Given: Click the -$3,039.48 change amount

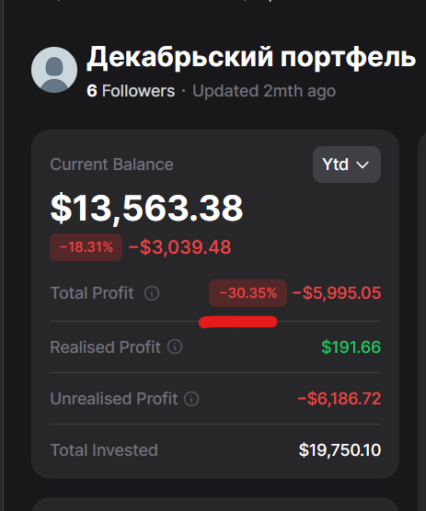Looking at the screenshot, I should click(x=180, y=247).
